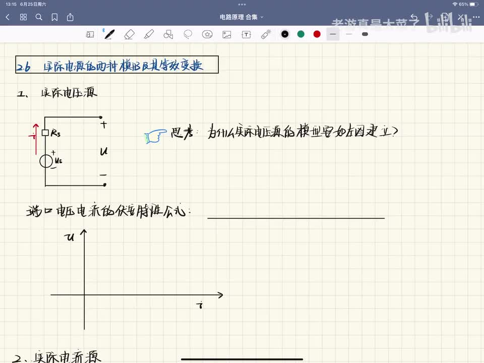The image size is (484, 363).
Task: Redo the last action
Action: [430, 17]
